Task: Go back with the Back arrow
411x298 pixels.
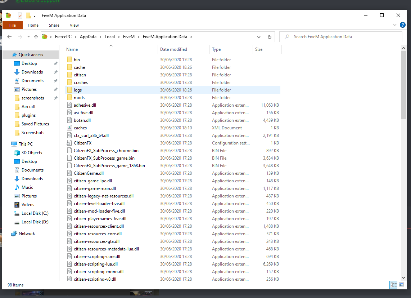Action: 9,37
